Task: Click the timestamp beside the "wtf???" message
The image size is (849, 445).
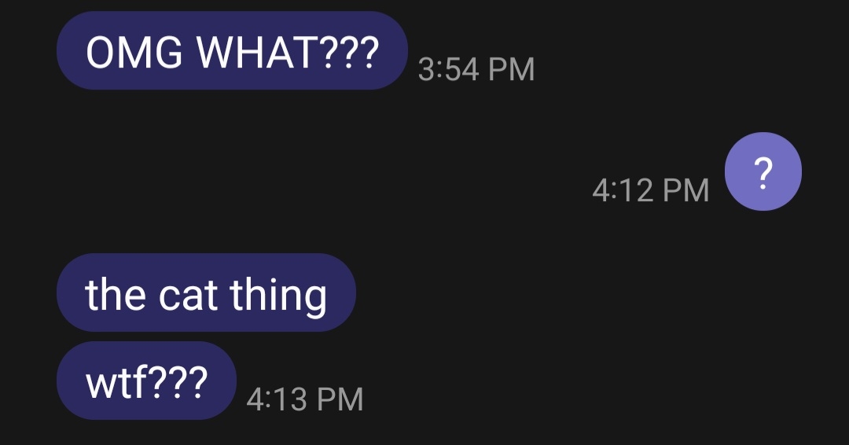Action: 305,399
